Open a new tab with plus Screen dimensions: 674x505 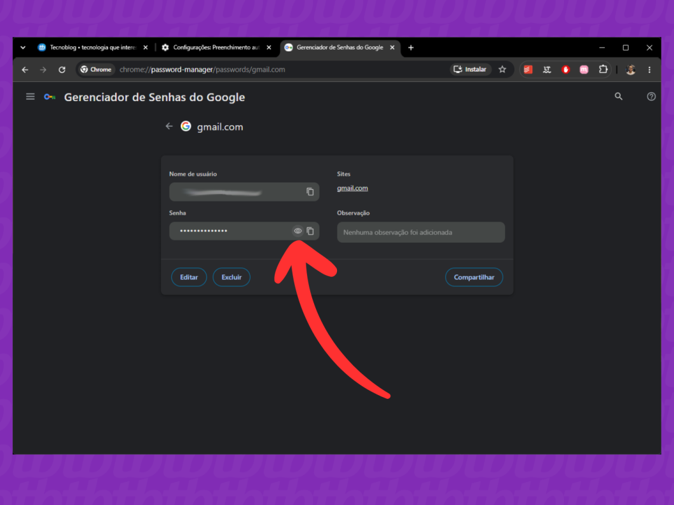tap(411, 48)
